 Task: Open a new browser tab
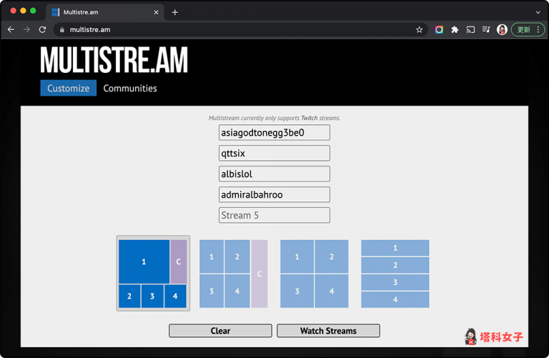pyautogui.click(x=174, y=12)
